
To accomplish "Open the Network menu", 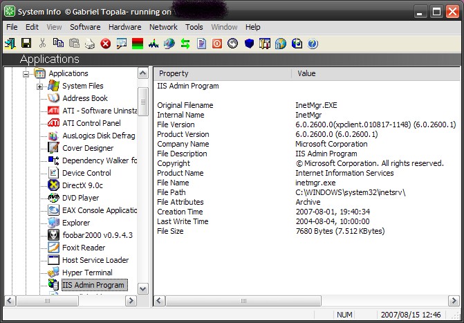I will coord(163,27).
